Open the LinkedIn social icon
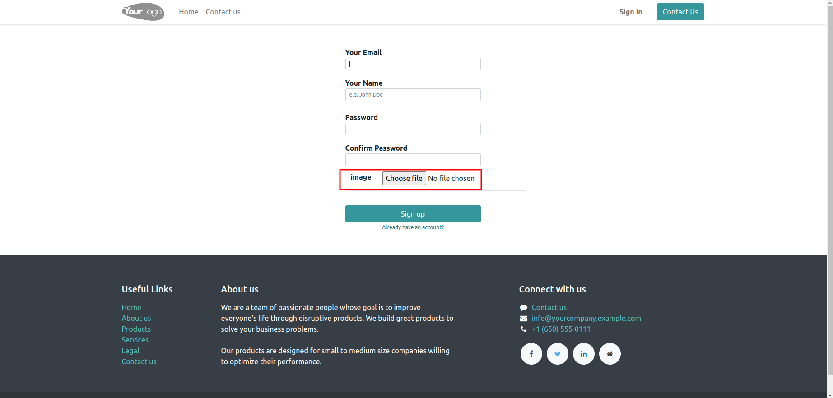The image size is (833, 398). pos(583,354)
